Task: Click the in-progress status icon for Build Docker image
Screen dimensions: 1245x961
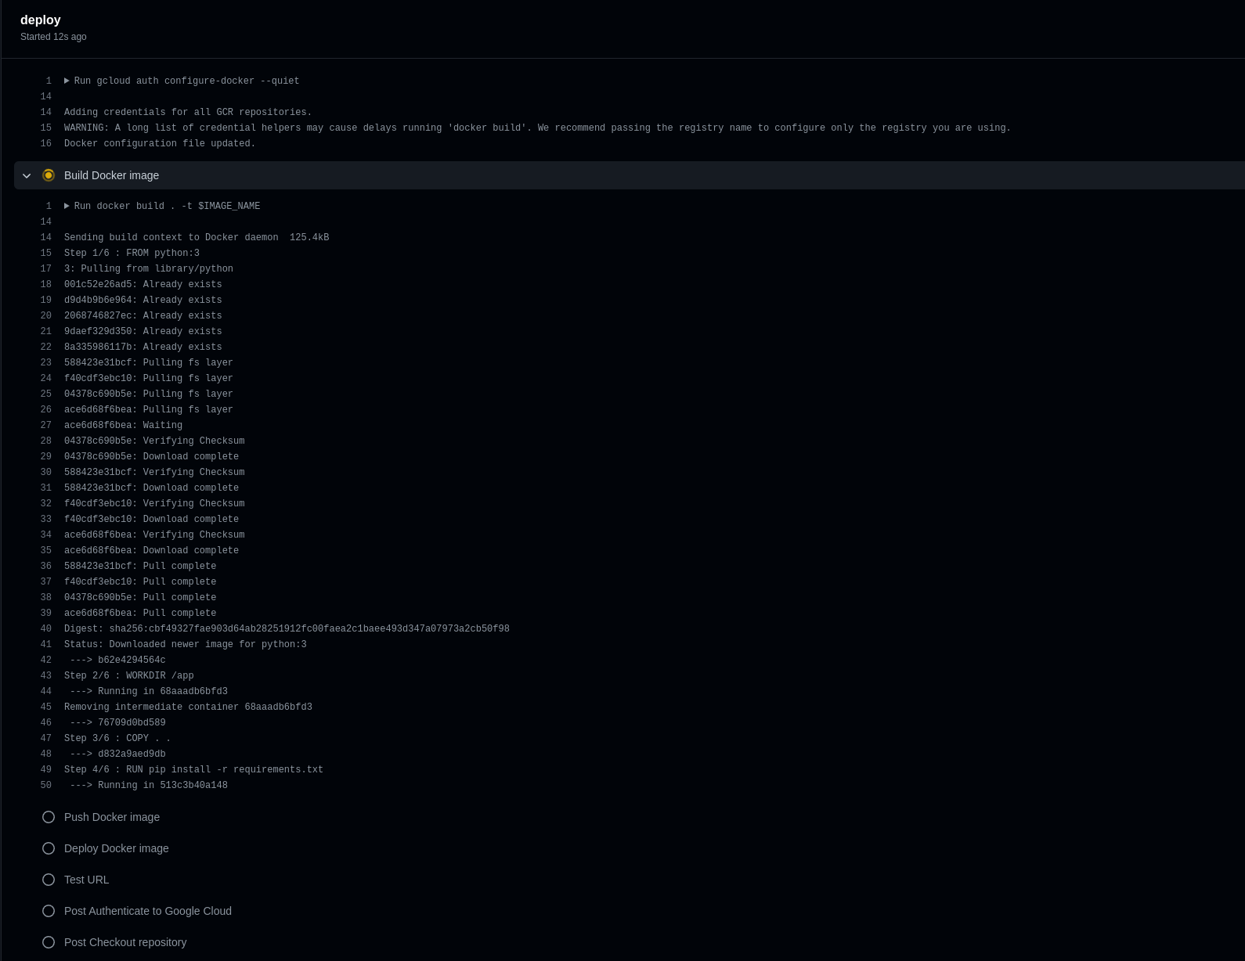Action: 49,175
